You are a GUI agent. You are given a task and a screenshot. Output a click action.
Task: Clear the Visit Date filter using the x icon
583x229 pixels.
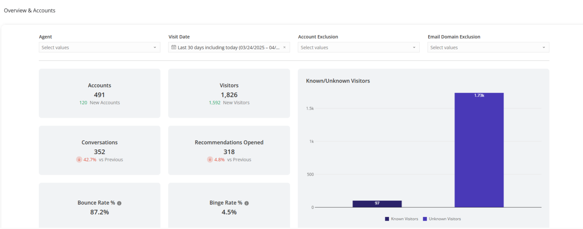(284, 47)
